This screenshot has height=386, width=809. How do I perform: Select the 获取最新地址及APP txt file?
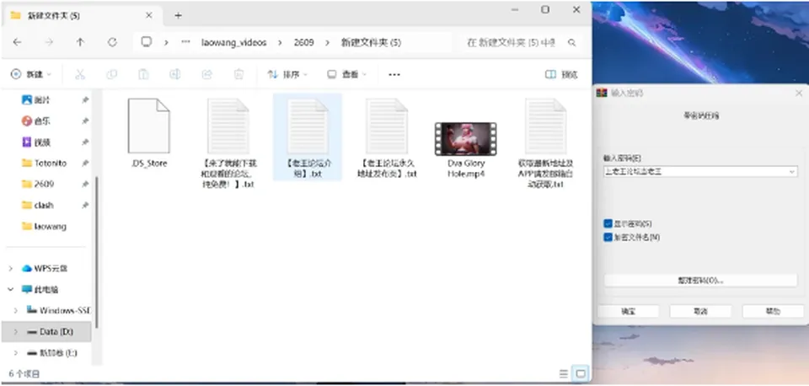click(546, 144)
